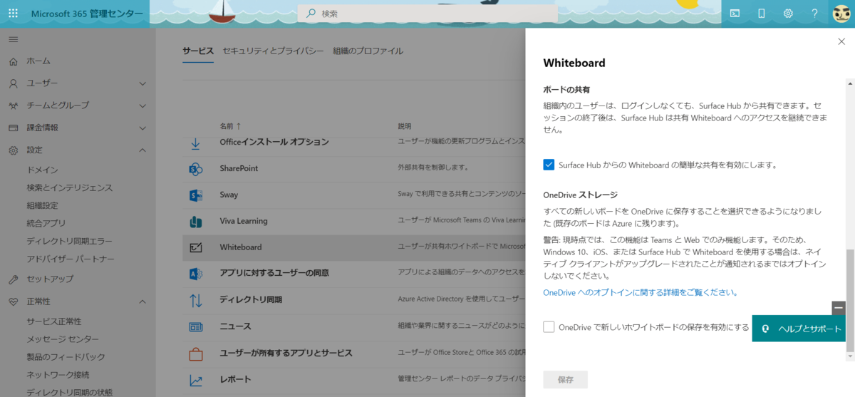Expand the チームとグループ section chevron
This screenshot has width=855, height=397.
[142, 105]
